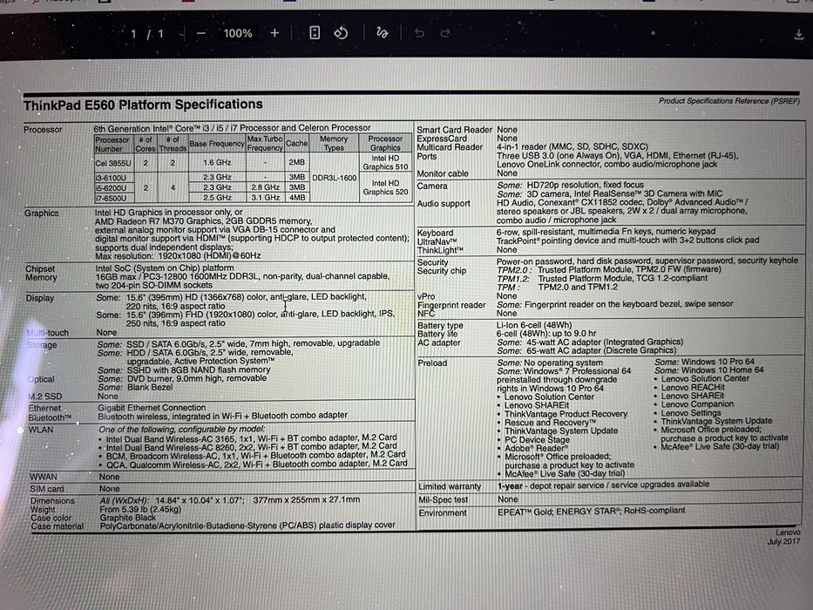Download the PDF file
The image size is (813, 610).
(x=798, y=35)
